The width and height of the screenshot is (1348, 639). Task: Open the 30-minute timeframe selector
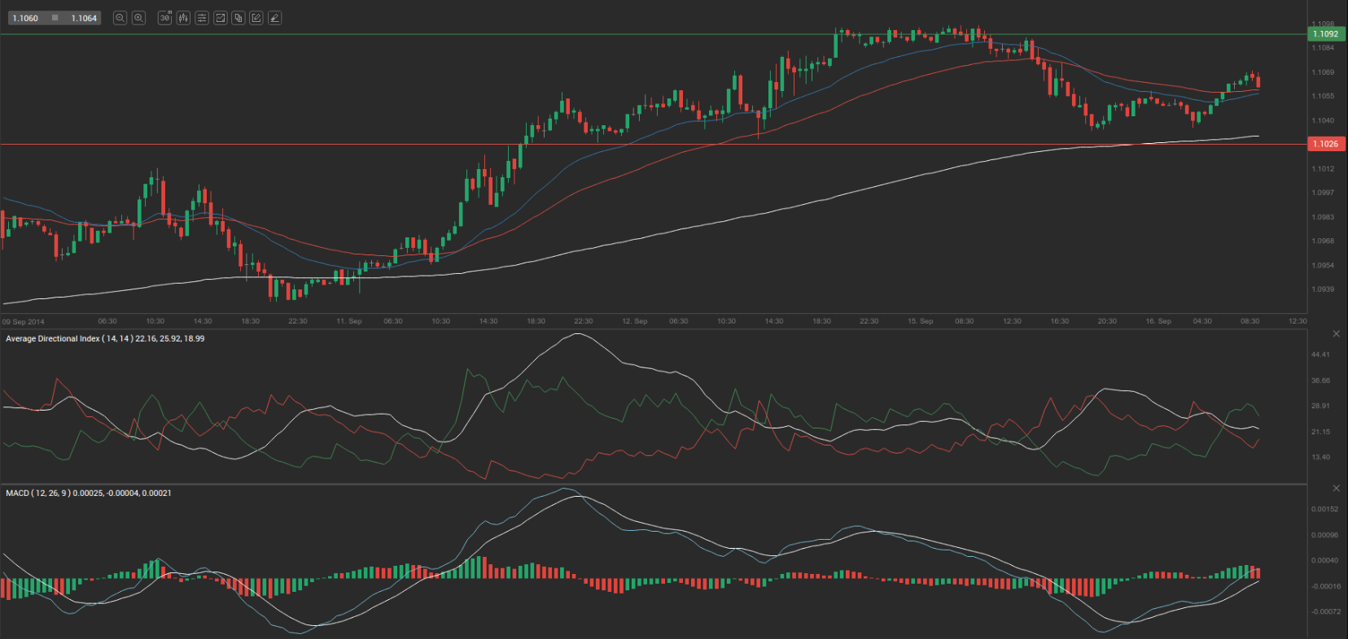point(164,18)
